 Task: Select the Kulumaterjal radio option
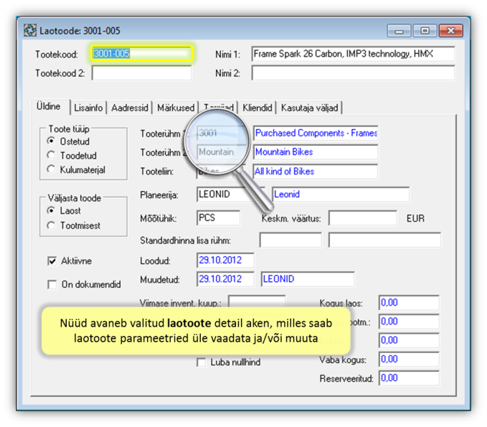(51, 169)
